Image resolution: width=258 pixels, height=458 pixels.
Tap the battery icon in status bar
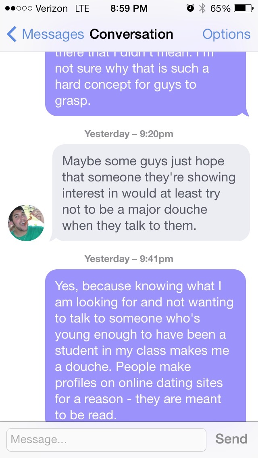point(243,8)
